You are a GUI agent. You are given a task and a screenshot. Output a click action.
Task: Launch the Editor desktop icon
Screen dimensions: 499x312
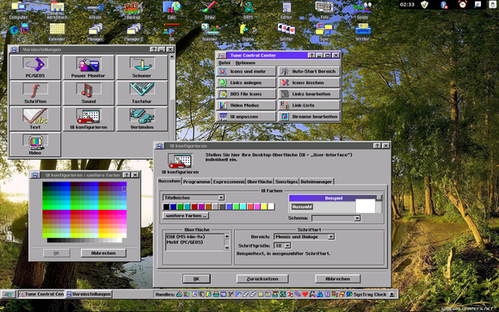(x=286, y=10)
